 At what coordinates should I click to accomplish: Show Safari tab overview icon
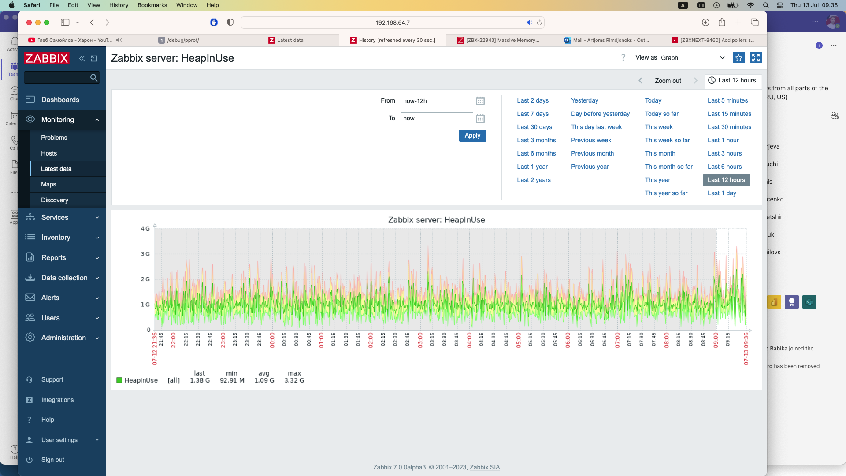click(755, 22)
